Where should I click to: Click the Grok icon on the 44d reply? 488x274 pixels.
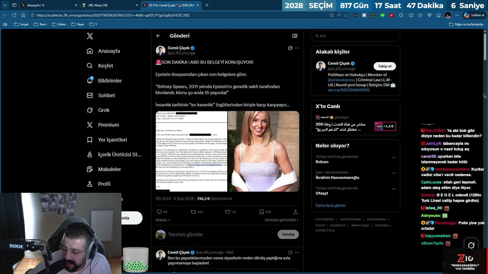click(290, 252)
